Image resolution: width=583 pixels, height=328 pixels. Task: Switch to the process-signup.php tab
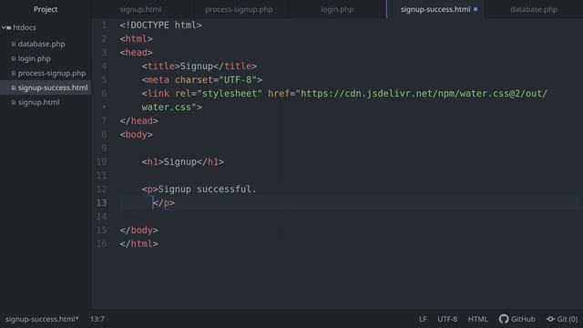239,9
